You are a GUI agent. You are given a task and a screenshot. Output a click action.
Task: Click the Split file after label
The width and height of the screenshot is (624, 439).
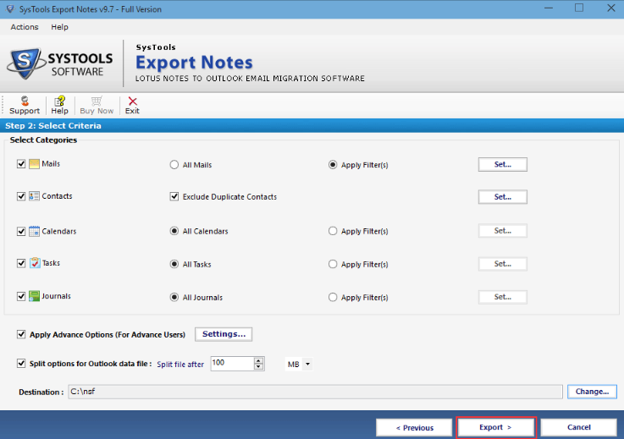tap(180, 365)
